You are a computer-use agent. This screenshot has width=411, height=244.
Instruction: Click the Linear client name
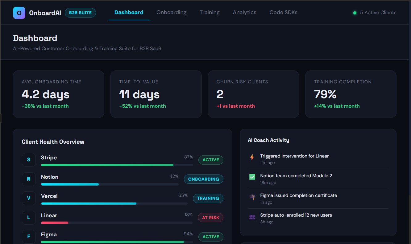49,215
